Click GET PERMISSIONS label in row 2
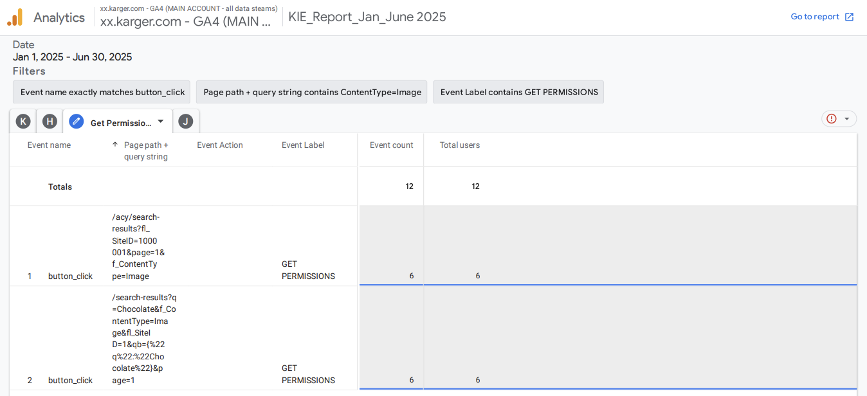Image resolution: width=867 pixels, height=396 pixels. click(x=308, y=374)
